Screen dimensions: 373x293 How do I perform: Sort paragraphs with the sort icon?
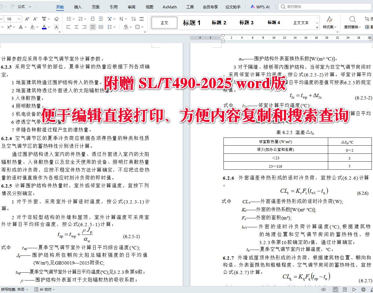pyautogui.click(x=134, y=19)
